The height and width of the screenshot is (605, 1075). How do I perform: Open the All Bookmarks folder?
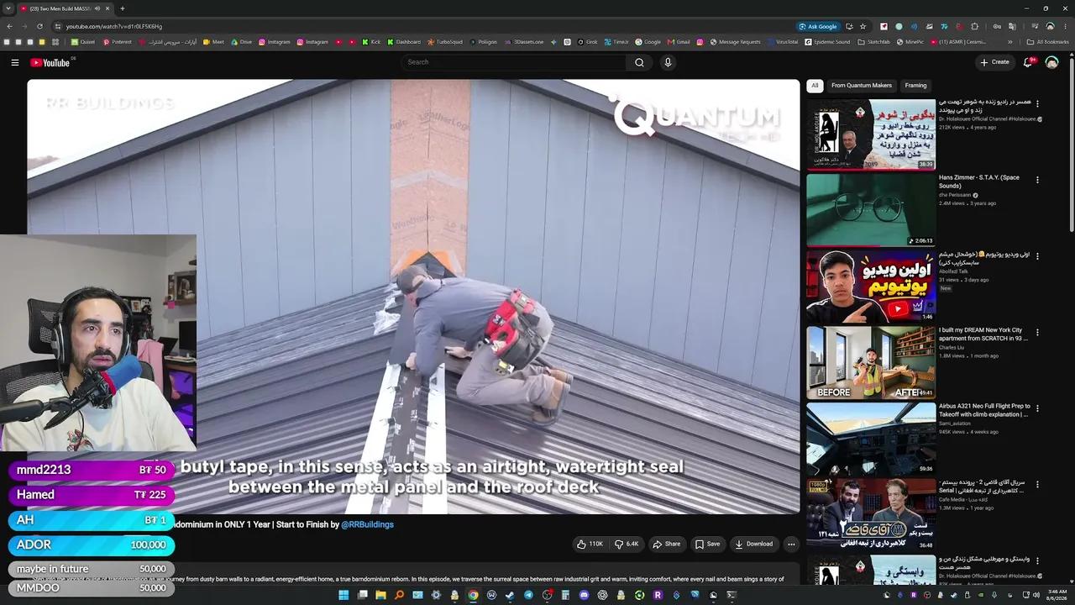point(1048,42)
